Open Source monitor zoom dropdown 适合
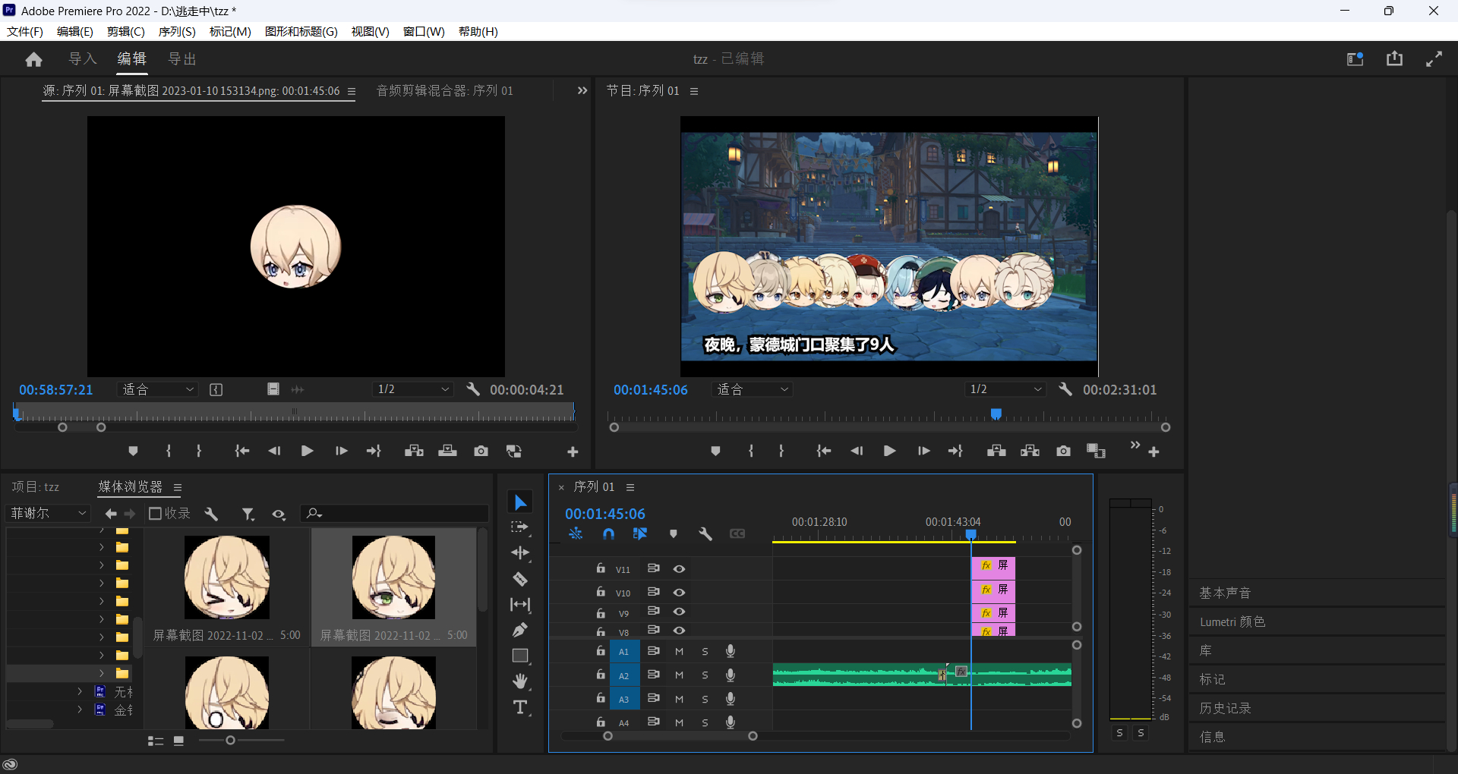1458x774 pixels. click(157, 389)
